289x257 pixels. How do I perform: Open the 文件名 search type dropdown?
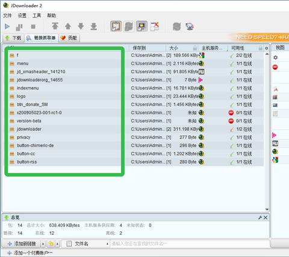click(x=86, y=244)
